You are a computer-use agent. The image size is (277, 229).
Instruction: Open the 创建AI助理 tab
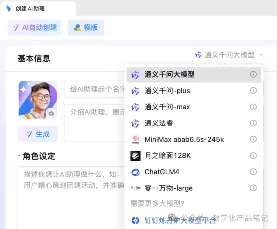click(x=38, y=8)
